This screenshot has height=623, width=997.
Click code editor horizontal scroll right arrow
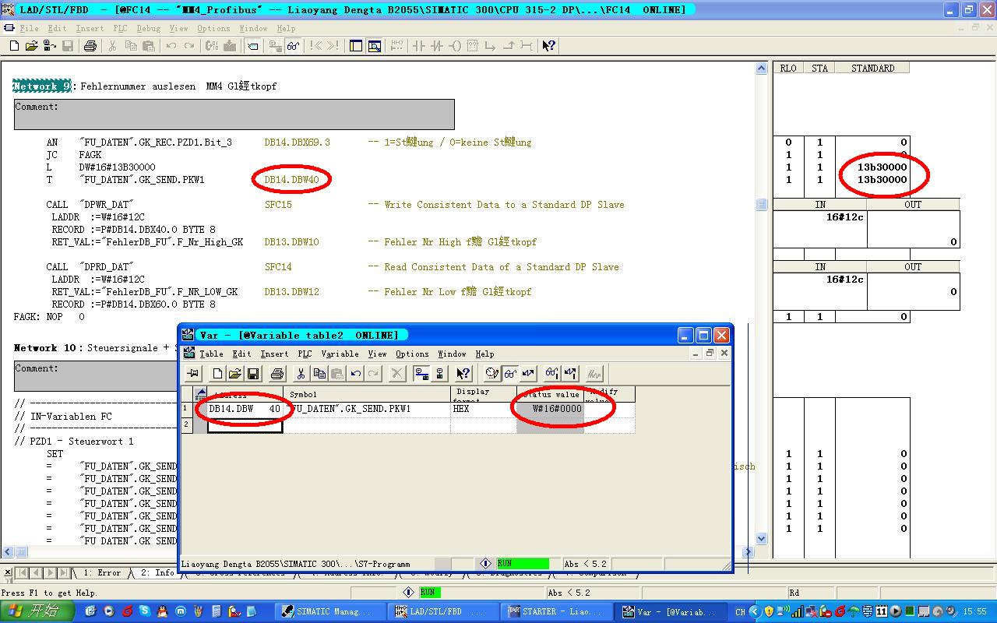click(748, 551)
